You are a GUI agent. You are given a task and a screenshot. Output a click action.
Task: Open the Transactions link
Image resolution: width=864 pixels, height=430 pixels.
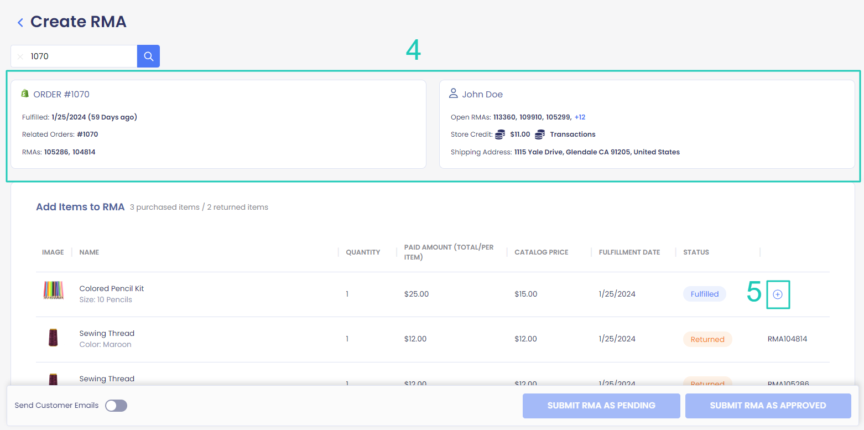(x=572, y=134)
